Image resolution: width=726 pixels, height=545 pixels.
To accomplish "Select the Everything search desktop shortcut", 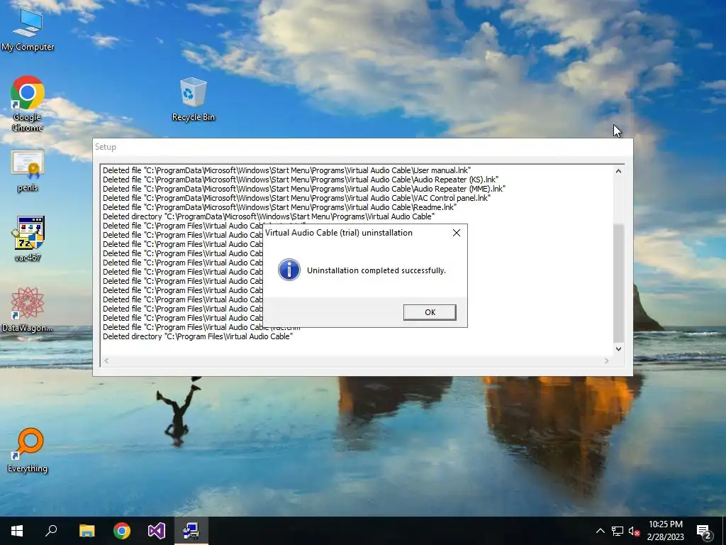I will coord(28,449).
